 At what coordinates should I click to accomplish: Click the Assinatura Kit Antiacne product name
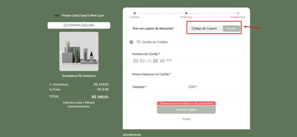coord(79,76)
